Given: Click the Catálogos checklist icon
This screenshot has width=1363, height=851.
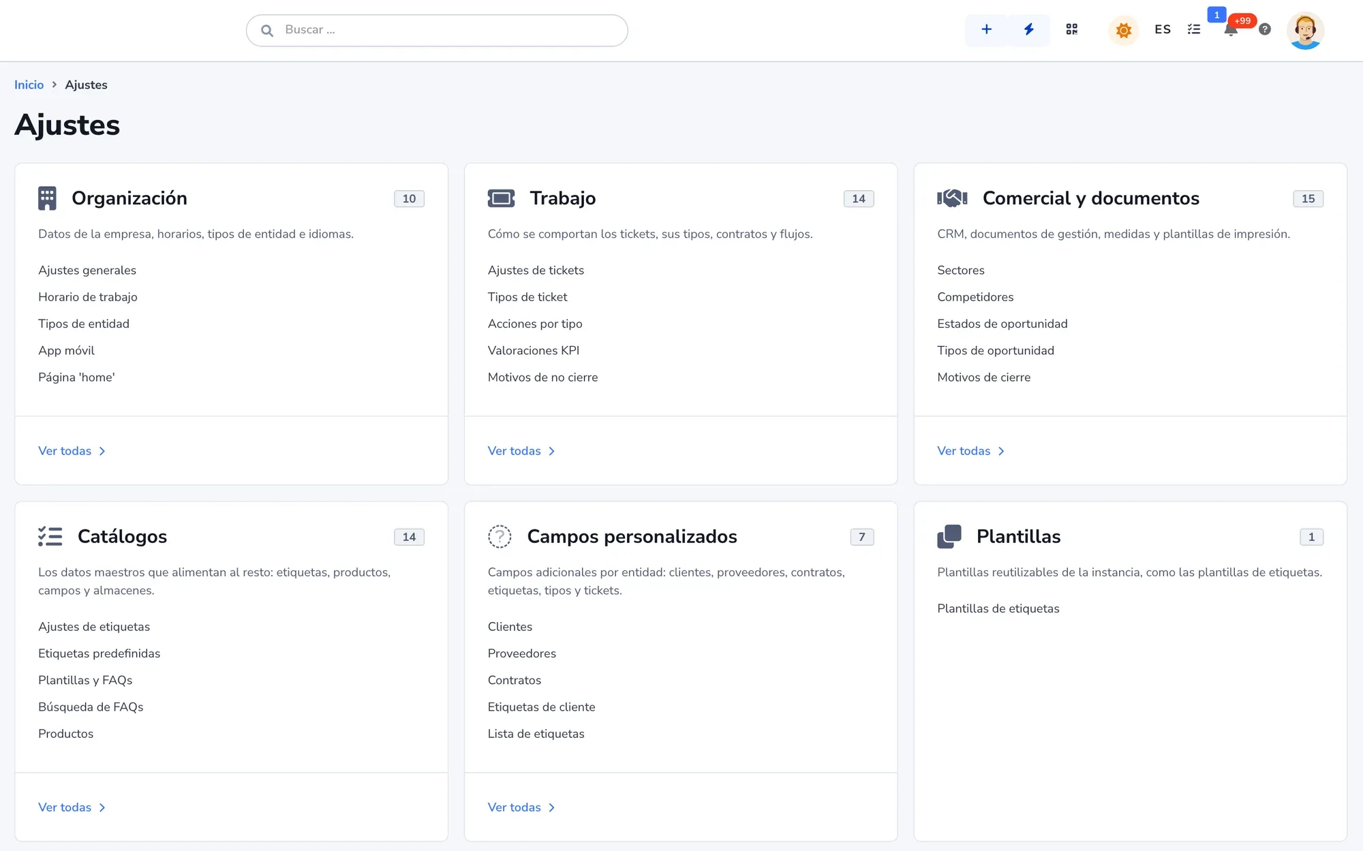Looking at the screenshot, I should point(50,537).
